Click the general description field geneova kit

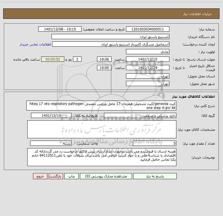(x=101, y=106)
